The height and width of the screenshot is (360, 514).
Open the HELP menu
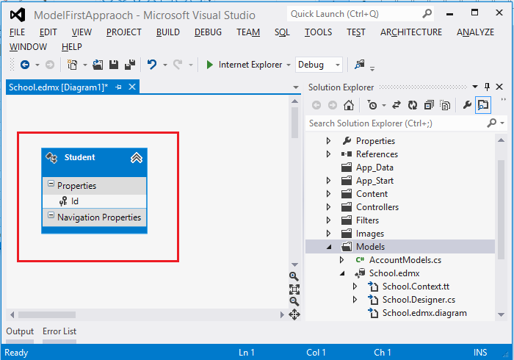[72, 47]
